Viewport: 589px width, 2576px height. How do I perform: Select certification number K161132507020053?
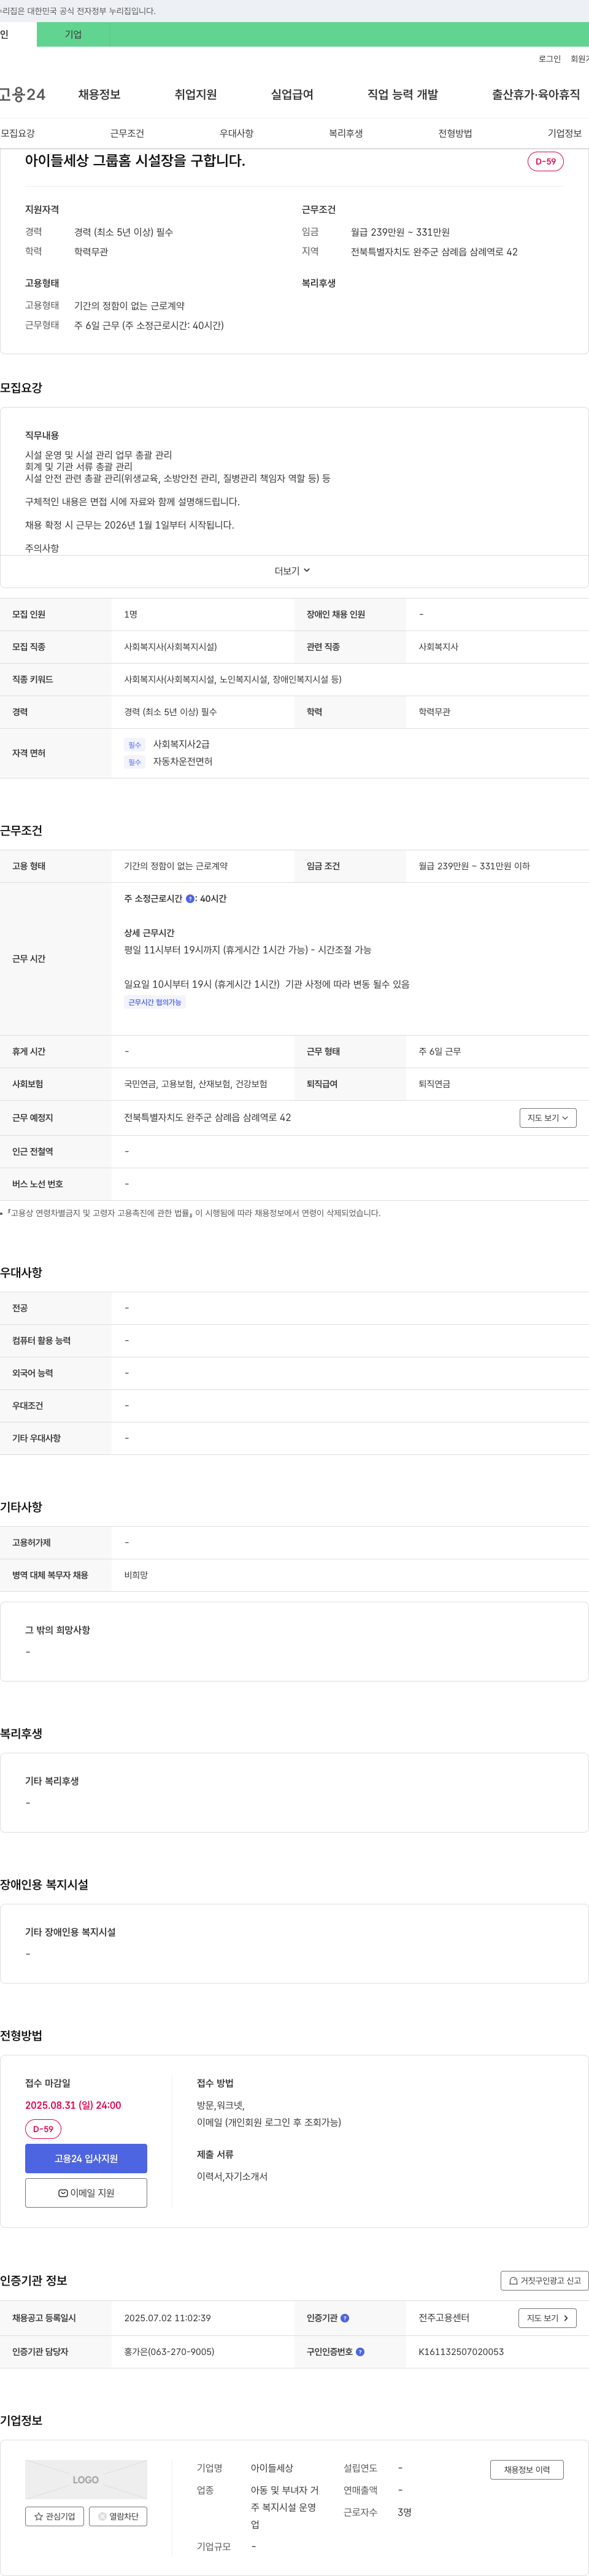[x=461, y=2352]
